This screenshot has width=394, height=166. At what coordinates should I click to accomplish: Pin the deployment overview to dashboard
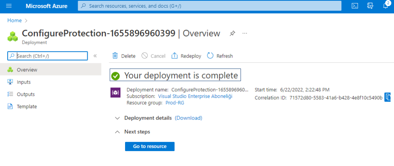(x=232, y=33)
